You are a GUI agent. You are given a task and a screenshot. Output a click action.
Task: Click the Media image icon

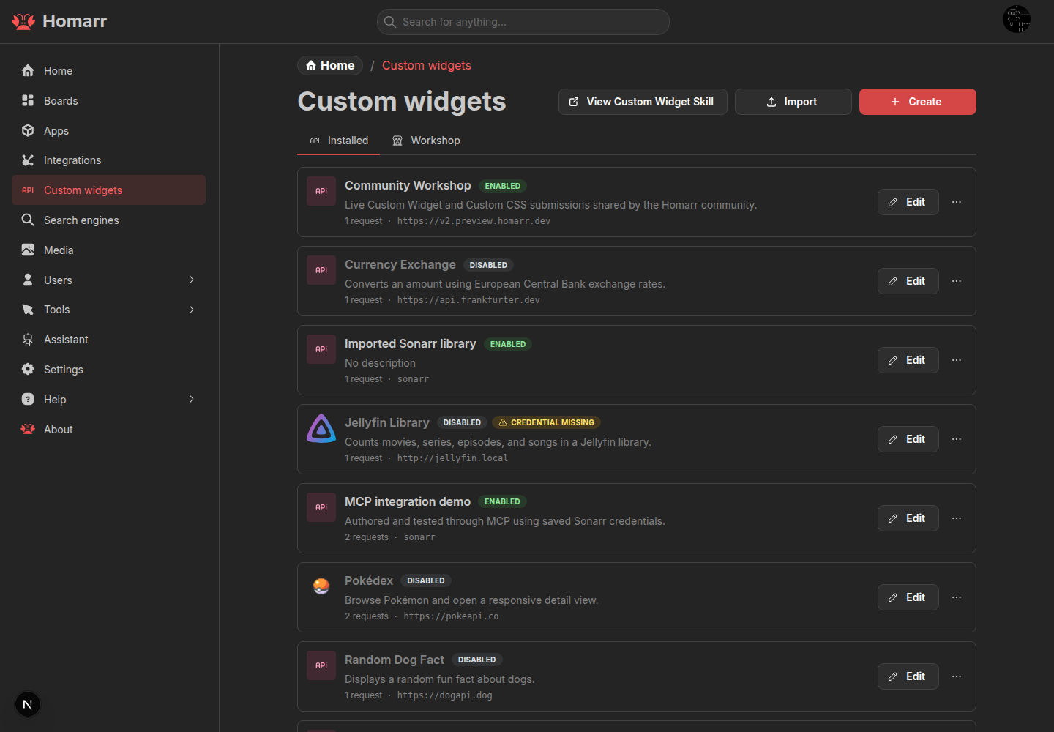[28, 250]
